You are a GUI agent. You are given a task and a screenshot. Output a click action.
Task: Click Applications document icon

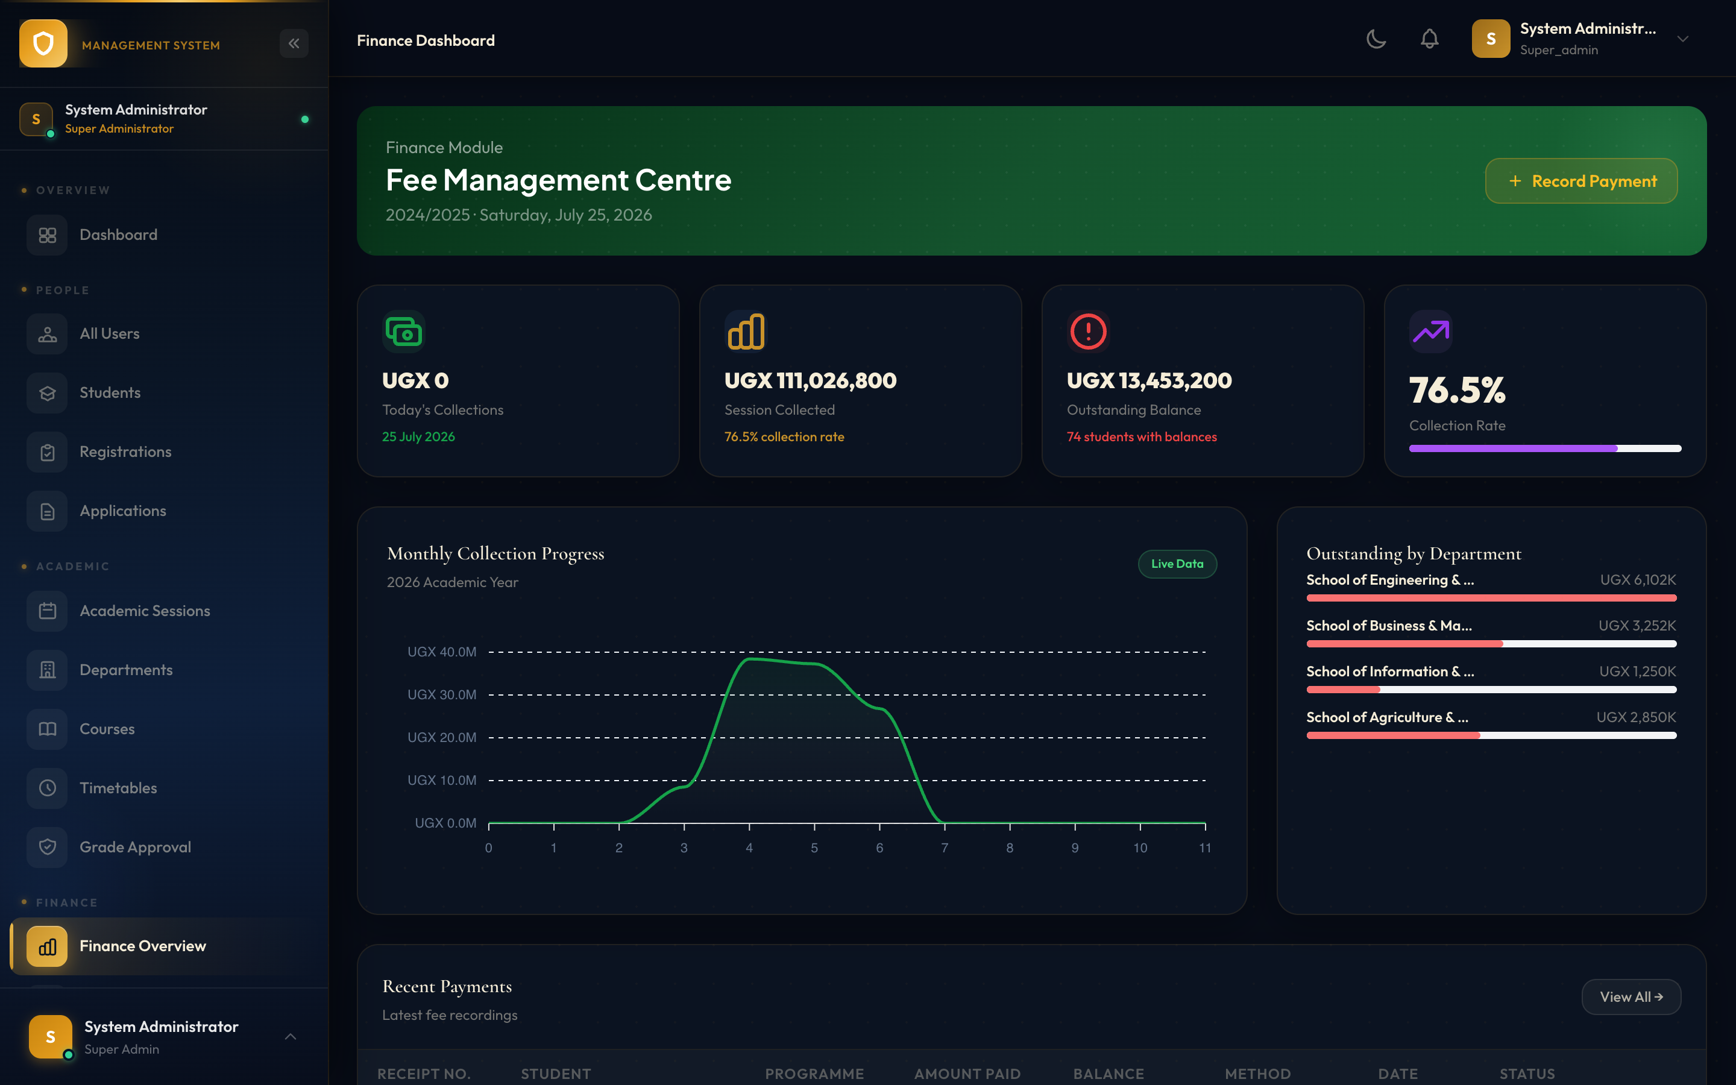[x=48, y=512]
